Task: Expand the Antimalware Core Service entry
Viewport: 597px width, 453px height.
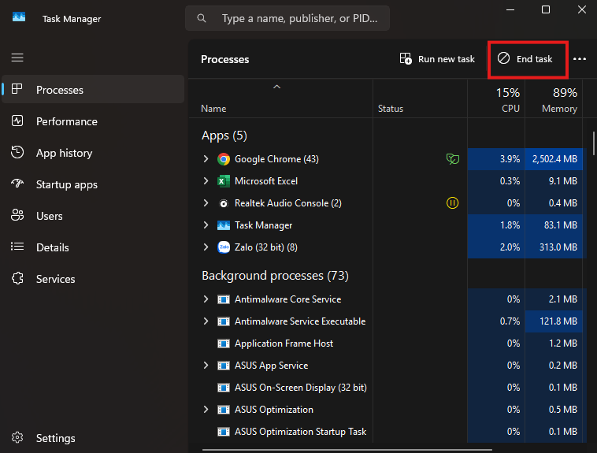Action: 206,299
